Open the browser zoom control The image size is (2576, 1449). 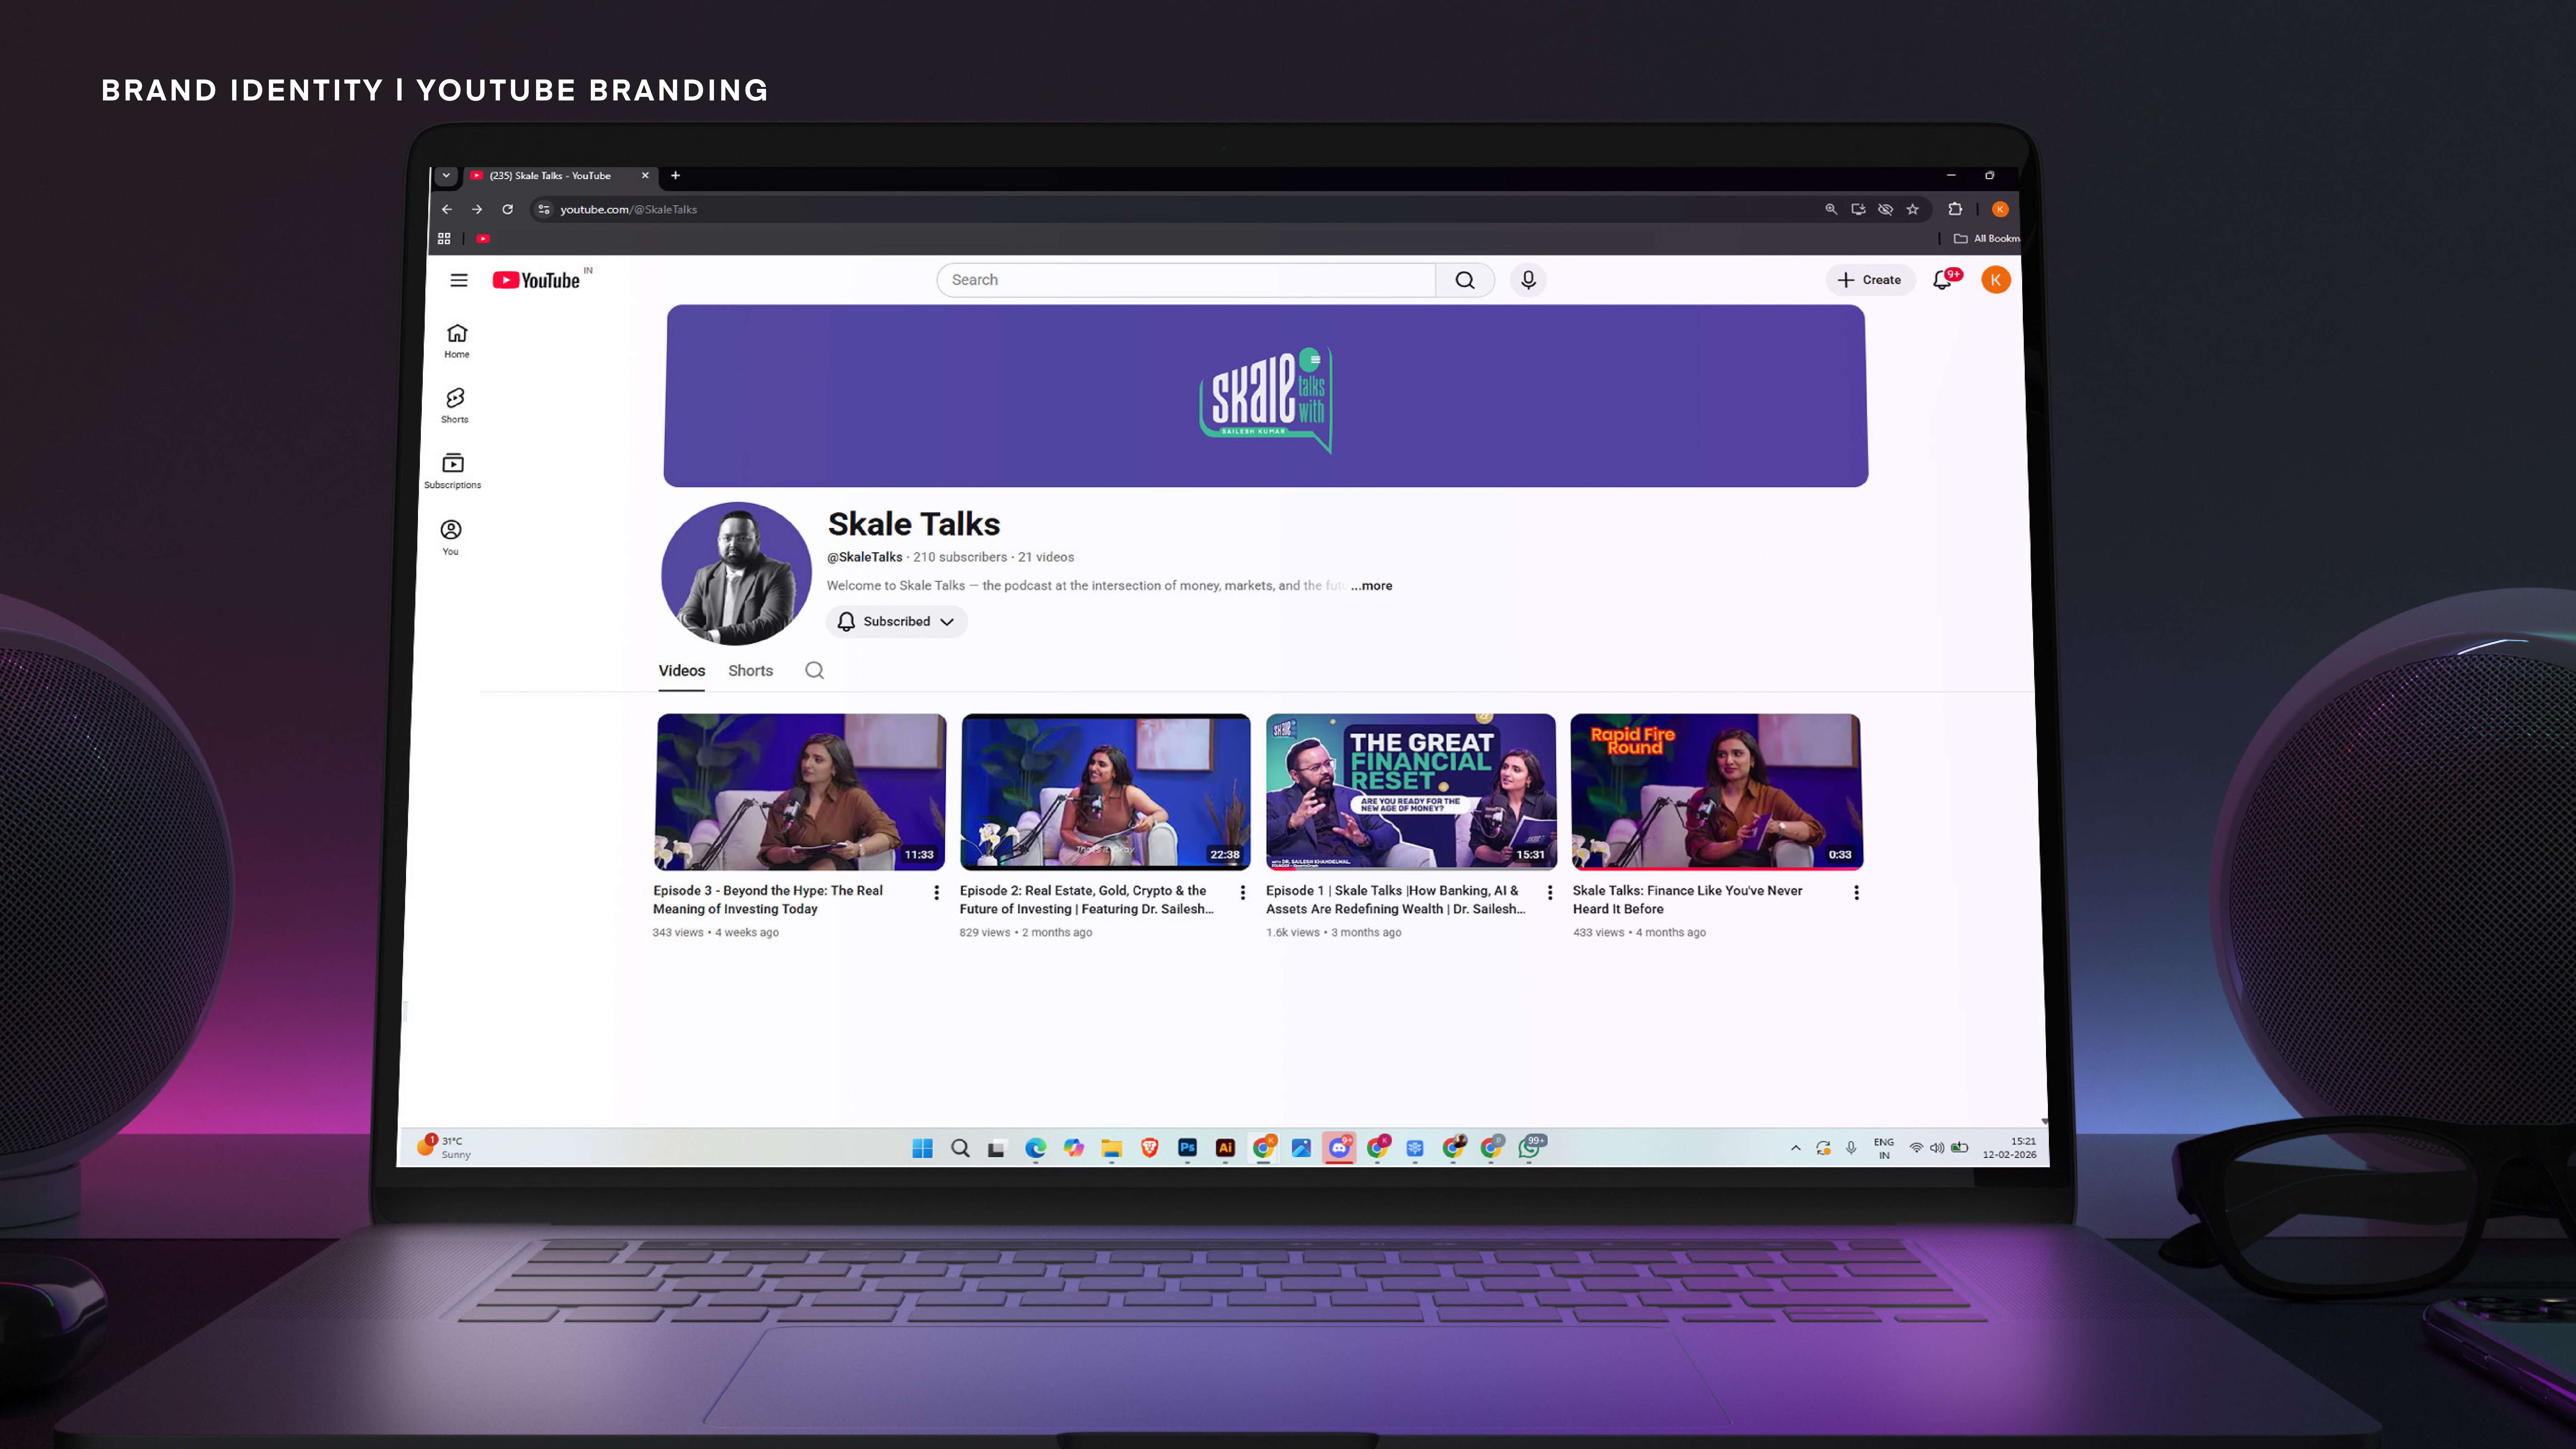click(x=1831, y=209)
